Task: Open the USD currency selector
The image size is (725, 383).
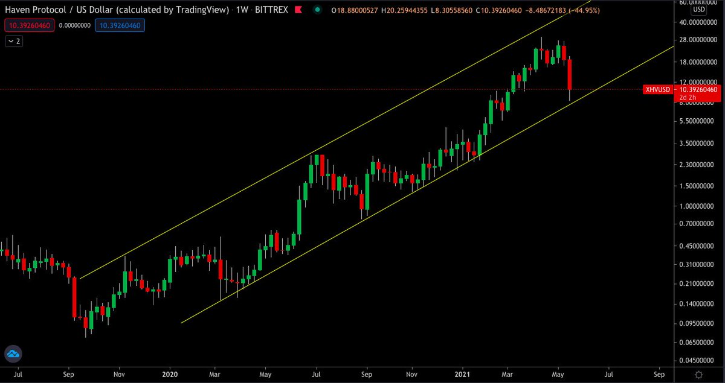Action: tap(698, 10)
